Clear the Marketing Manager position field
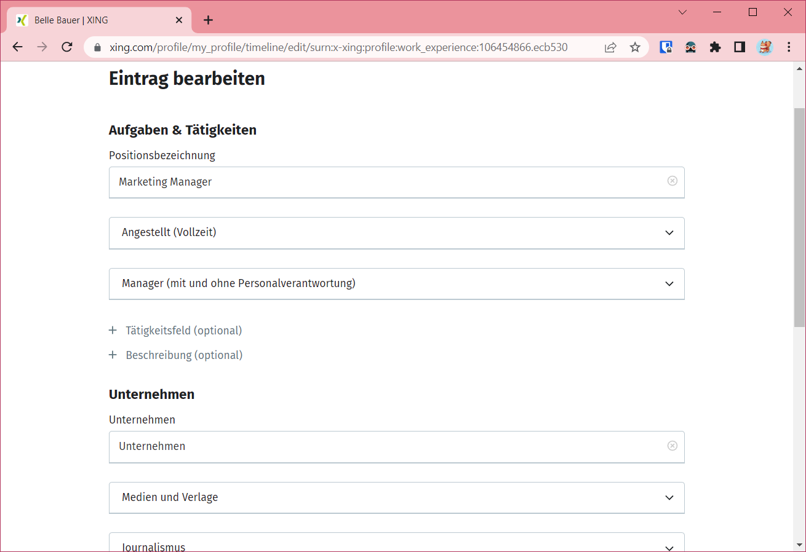This screenshot has height=552, width=806. pos(672,181)
